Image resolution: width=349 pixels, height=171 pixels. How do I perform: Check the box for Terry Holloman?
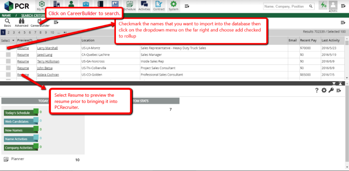8,61
